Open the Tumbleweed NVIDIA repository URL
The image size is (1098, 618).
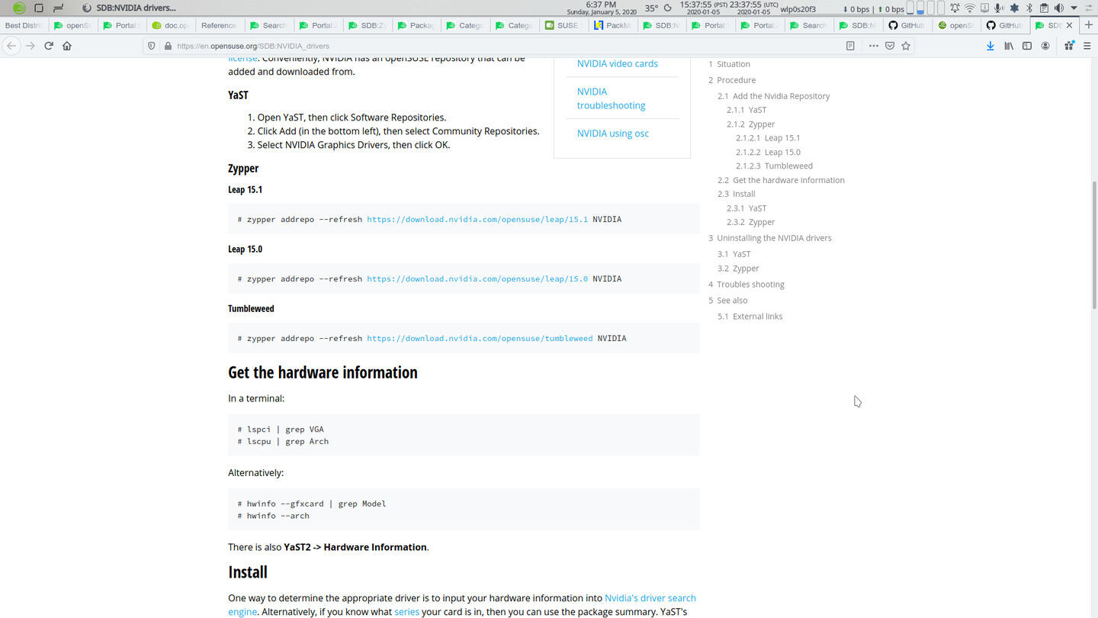[x=480, y=338]
